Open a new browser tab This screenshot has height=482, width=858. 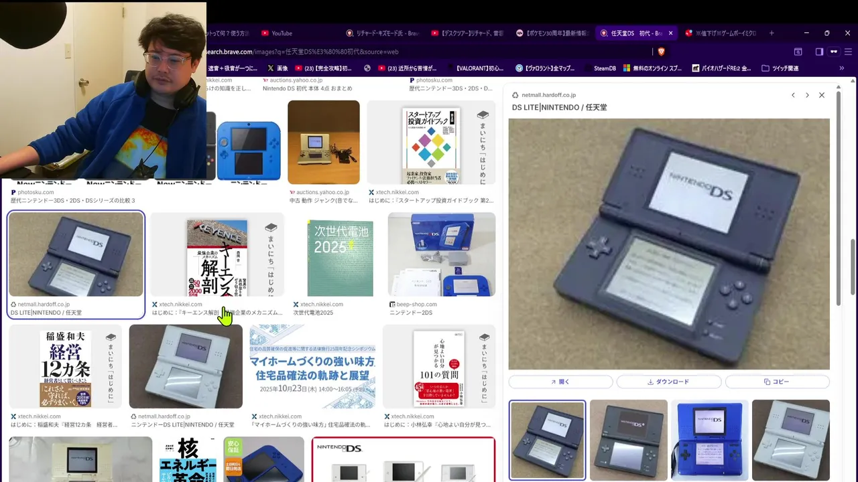pyautogui.click(x=772, y=33)
